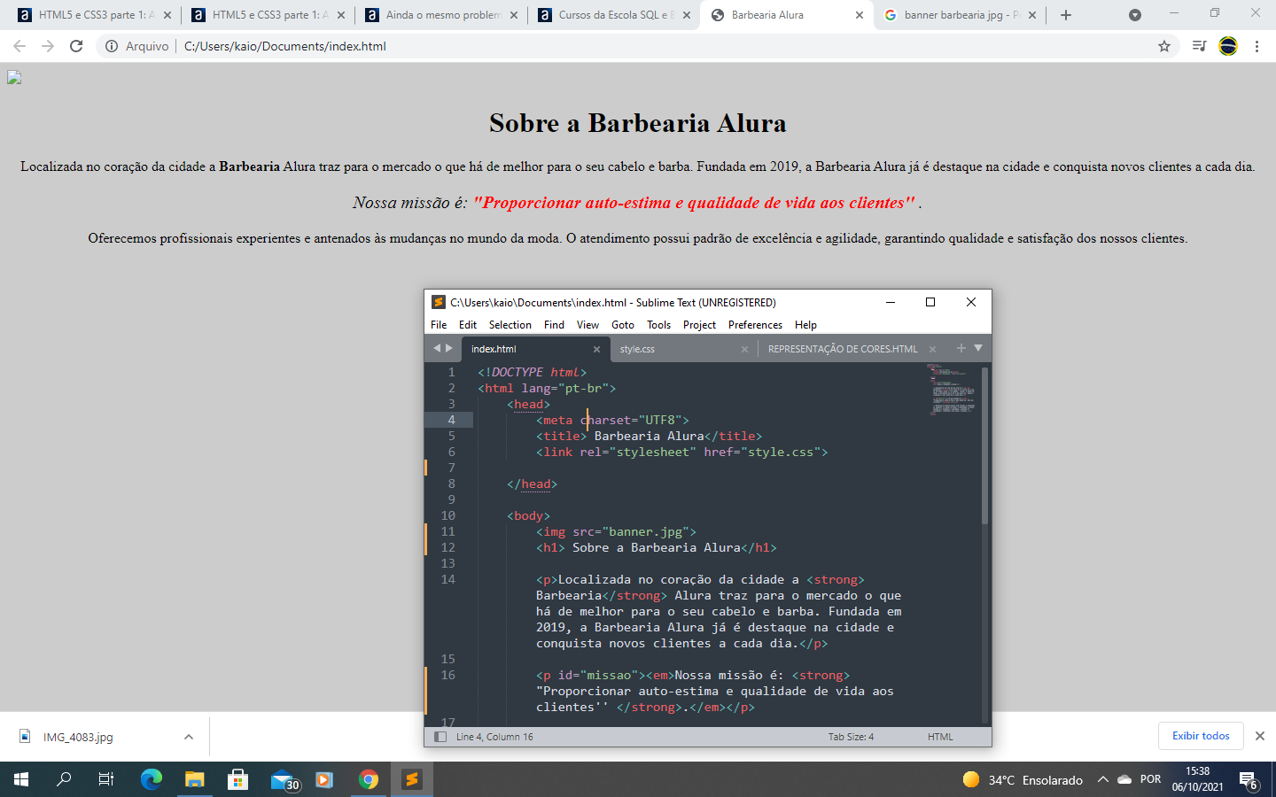
Task: Switch to second HTML5 e CSS3 tab
Action: [x=270, y=15]
